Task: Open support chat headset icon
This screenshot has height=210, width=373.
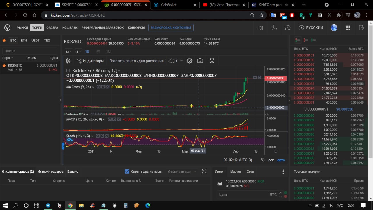Action: (x=288, y=28)
